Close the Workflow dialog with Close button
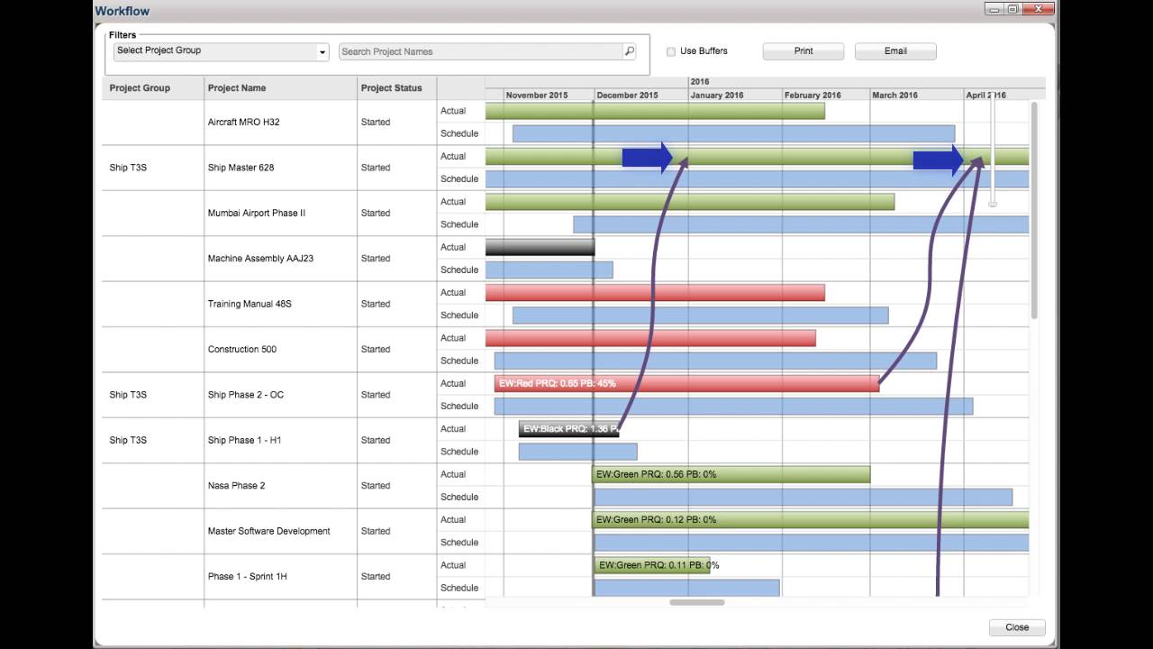The image size is (1153, 649). coord(1017,627)
